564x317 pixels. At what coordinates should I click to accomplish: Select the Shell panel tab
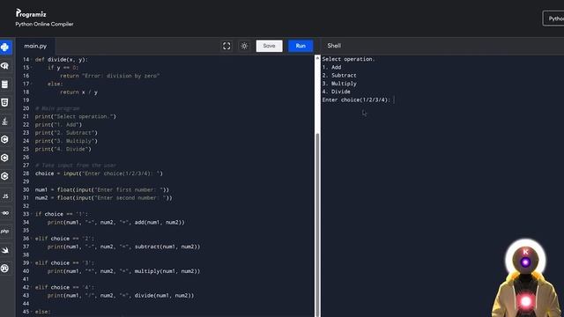click(x=334, y=46)
